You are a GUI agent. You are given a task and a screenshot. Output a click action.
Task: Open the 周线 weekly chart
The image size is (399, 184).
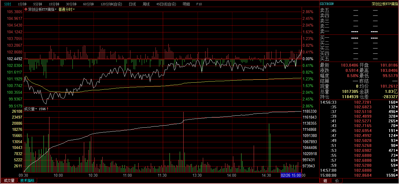(146, 4)
